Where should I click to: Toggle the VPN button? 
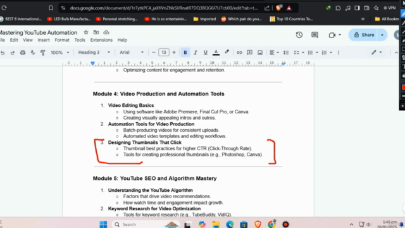pos(390,8)
